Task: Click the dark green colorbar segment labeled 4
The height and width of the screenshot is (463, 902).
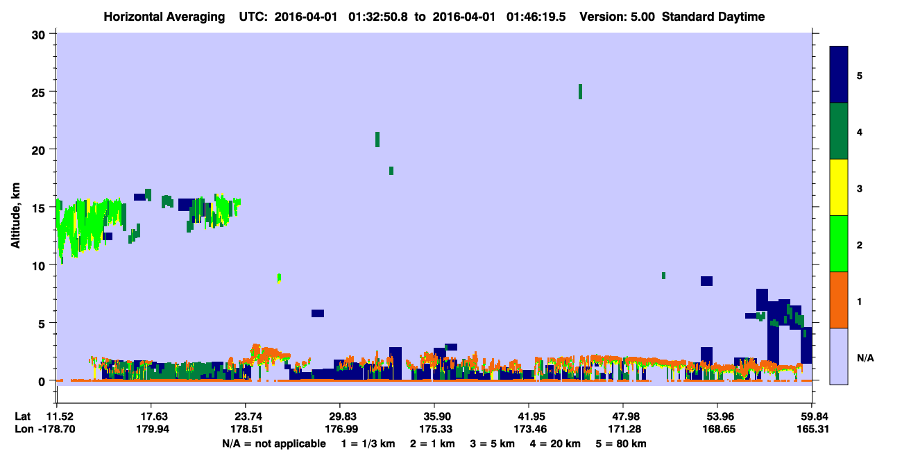Action: pos(839,131)
